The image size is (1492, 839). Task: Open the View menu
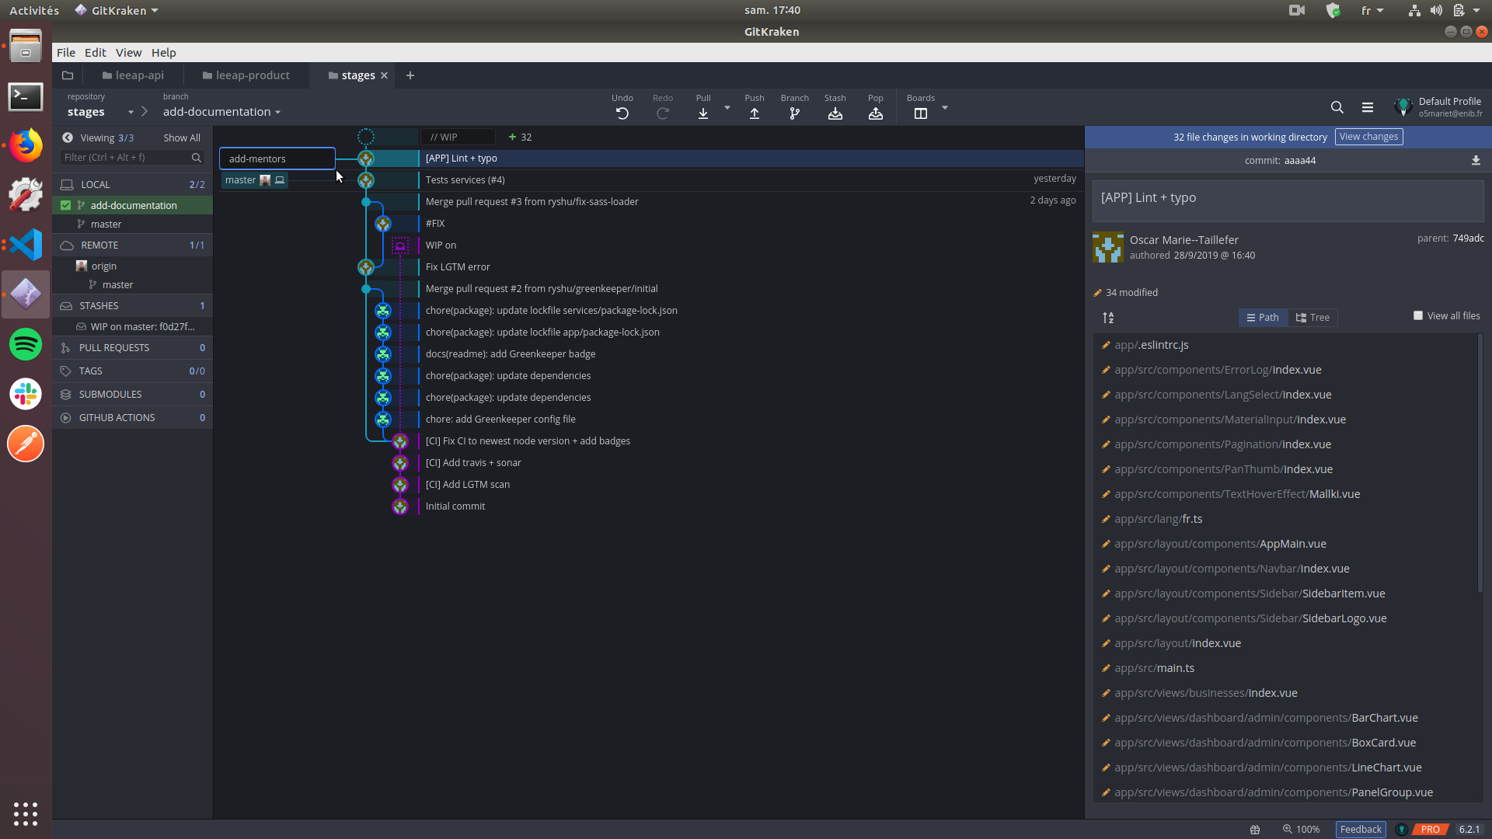coord(129,52)
